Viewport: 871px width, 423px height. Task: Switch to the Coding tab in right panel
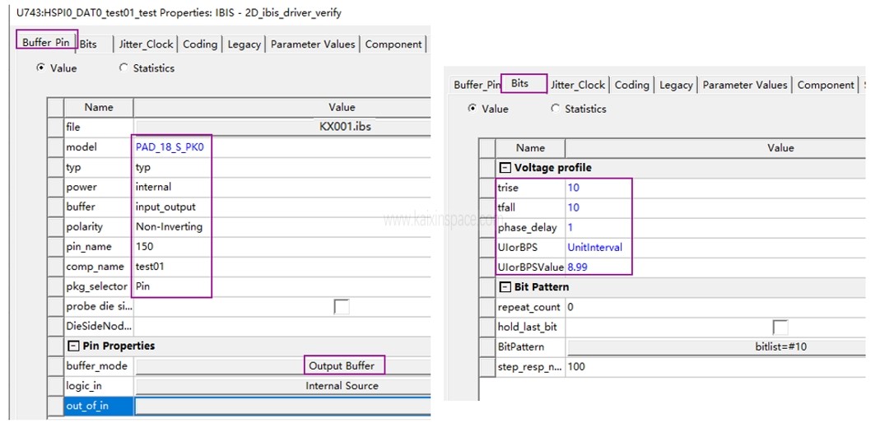click(631, 85)
